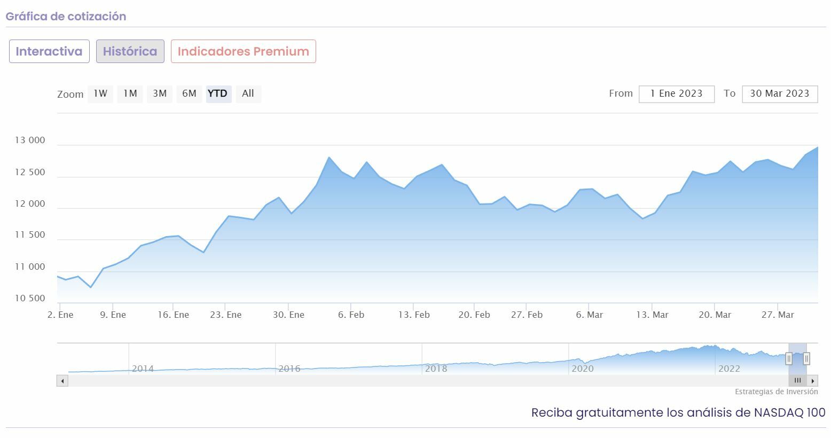Choose the 6M zoom option
Image resolution: width=831 pixels, height=438 pixels.
[x=189, y=93]
